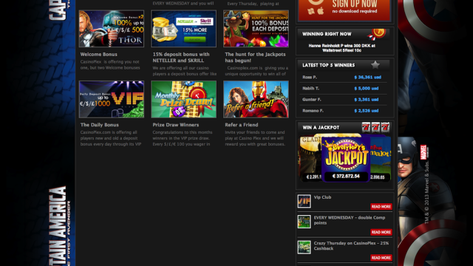Click the $ 36,361 usd amount
This screenshot has width=473, height=266.
(x=368, y=77)
